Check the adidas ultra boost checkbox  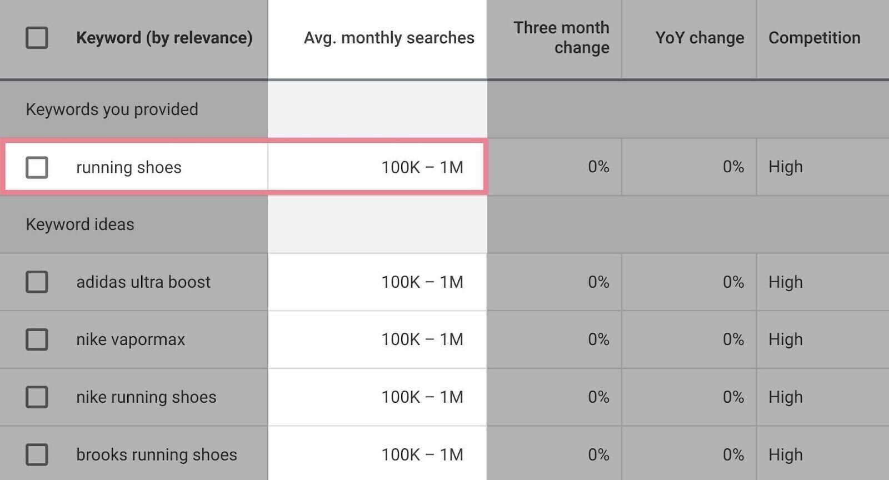click(37, 282)
